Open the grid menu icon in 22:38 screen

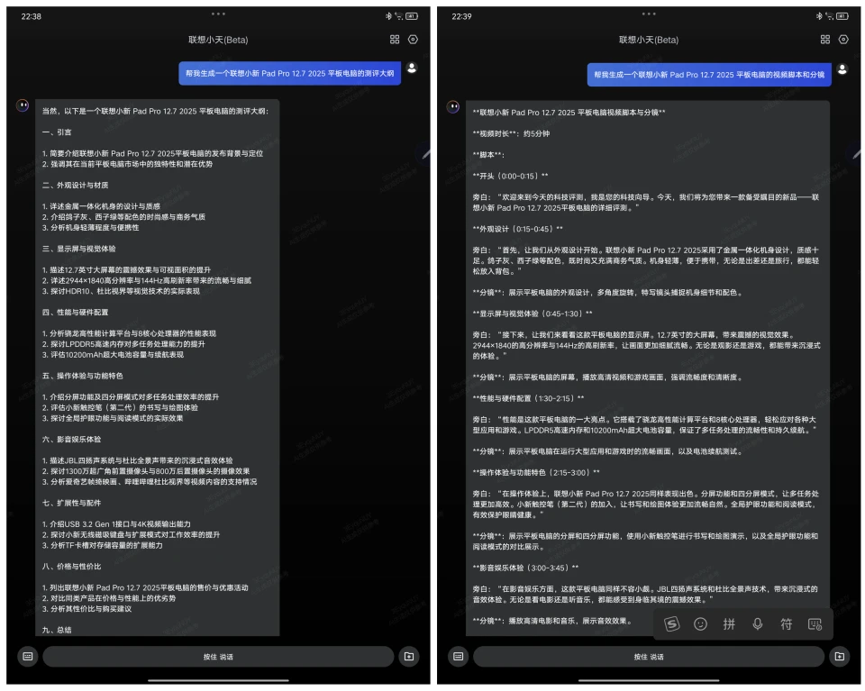point(395,39)
